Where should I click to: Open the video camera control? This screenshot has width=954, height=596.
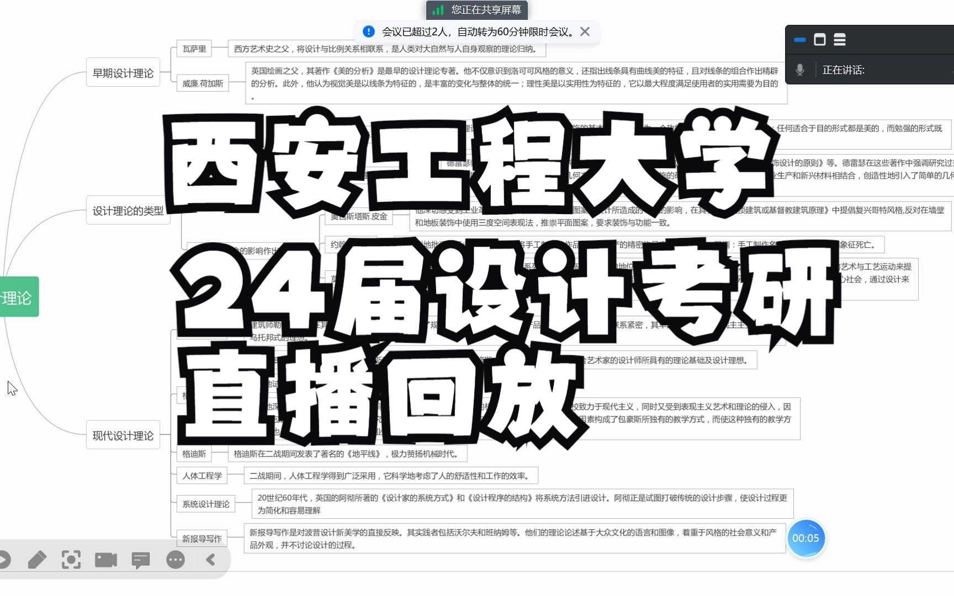tap(105, 560)
